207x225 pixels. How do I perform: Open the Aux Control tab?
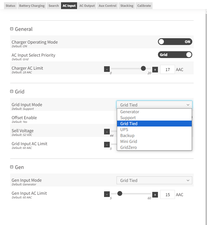point(107,6)
